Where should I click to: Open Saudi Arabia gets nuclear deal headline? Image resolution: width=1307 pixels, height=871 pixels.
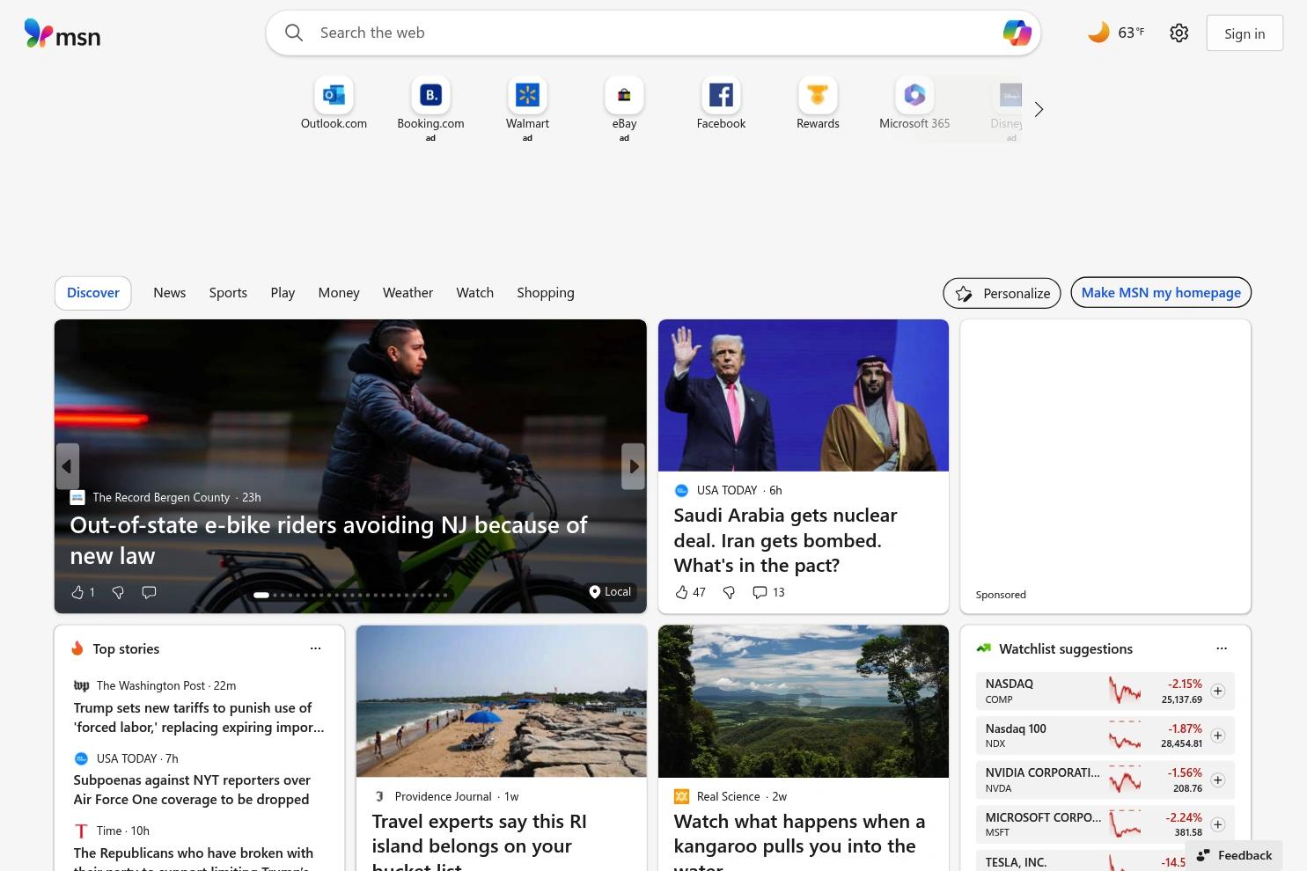tap(785, 540)
